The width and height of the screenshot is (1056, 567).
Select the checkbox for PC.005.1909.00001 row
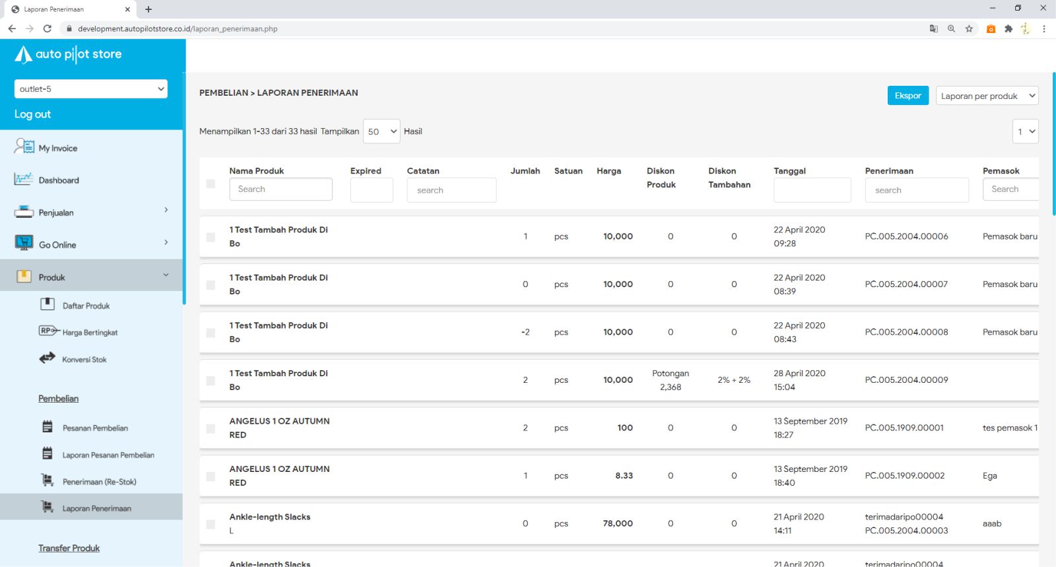click(211, 428)
